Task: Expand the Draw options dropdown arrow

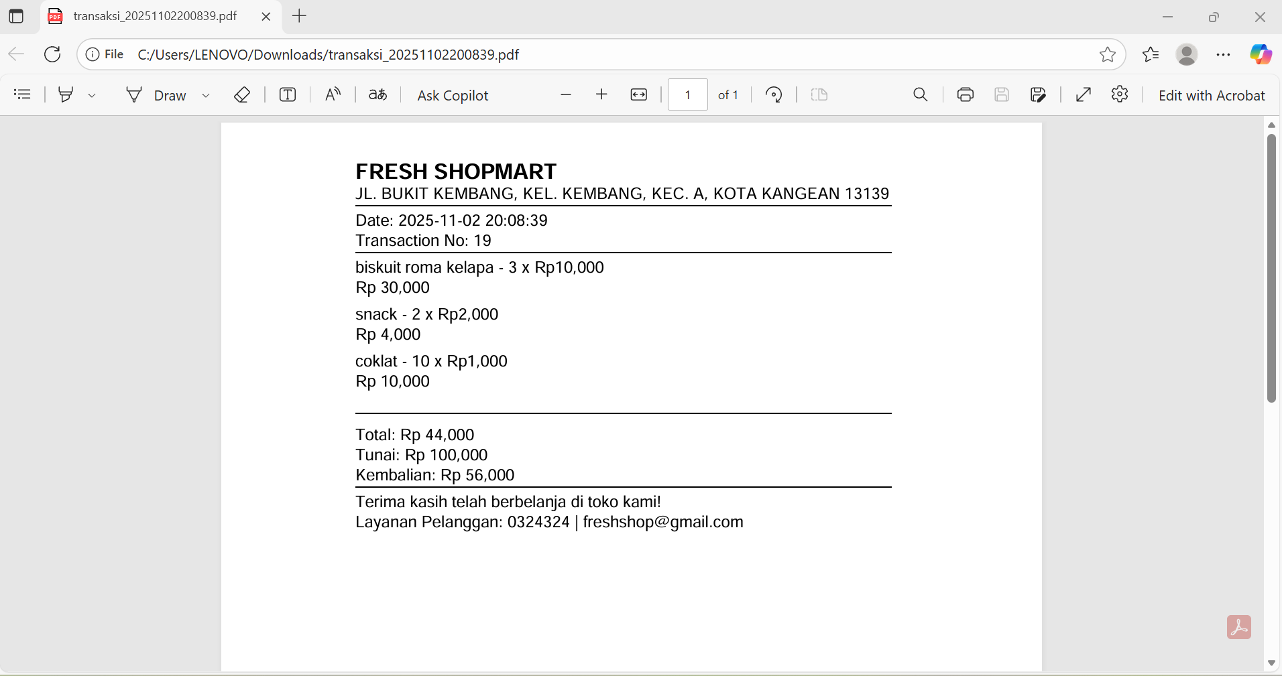Action: point(206,95)
